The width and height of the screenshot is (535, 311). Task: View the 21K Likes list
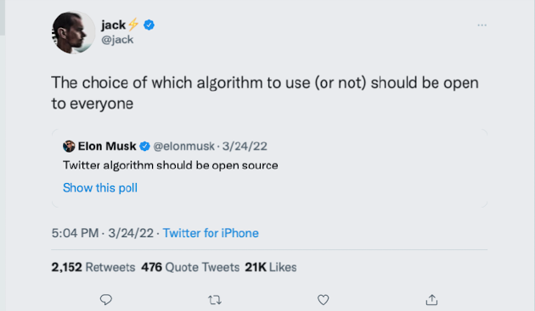(271, 267)
